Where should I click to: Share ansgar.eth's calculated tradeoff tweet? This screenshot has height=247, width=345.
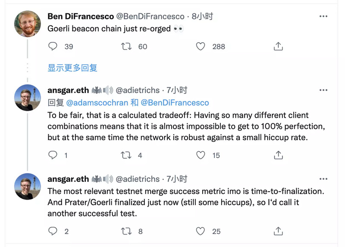279,155
